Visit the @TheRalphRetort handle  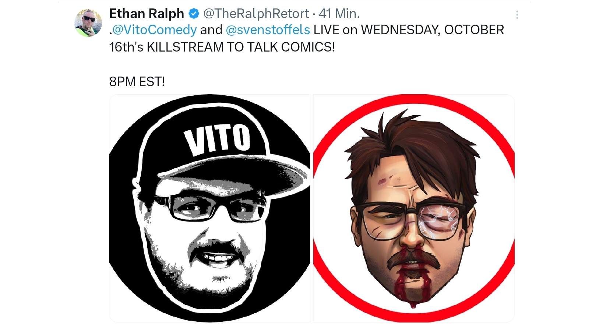tap(256, 14)
